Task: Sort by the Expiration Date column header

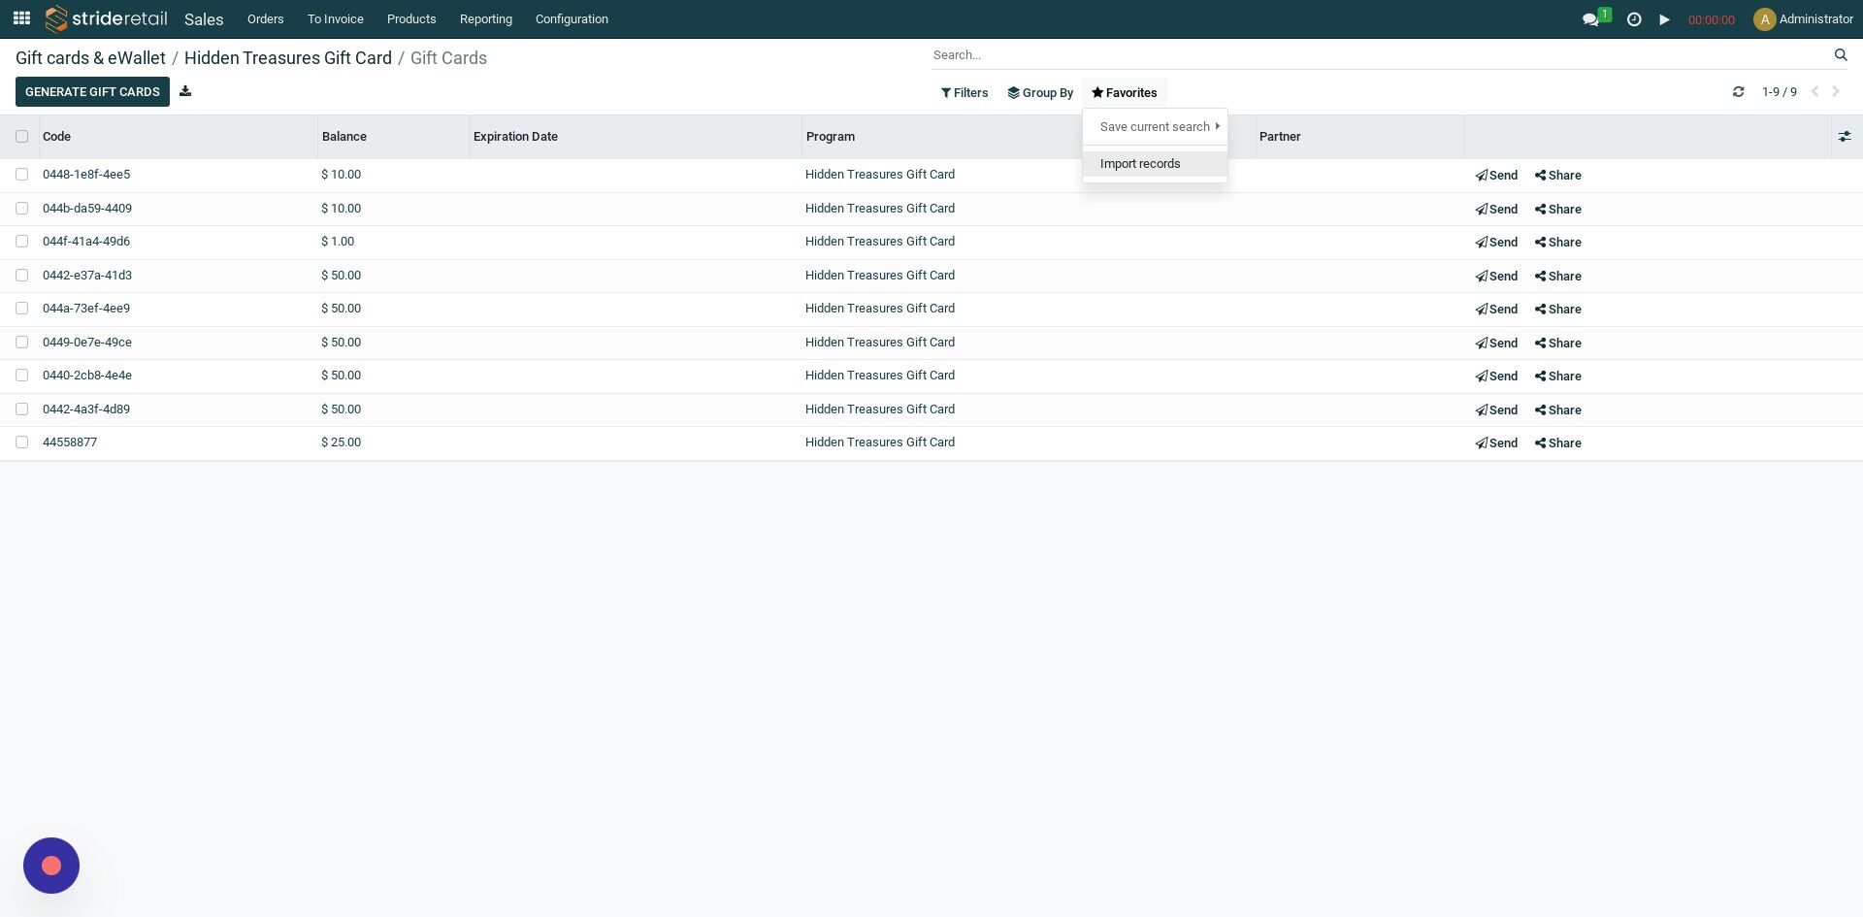Action: (636, 137)
